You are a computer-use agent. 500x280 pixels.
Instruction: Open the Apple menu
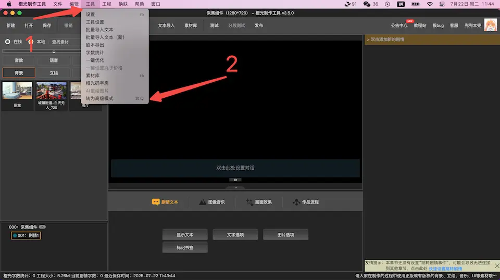(9, 4)
